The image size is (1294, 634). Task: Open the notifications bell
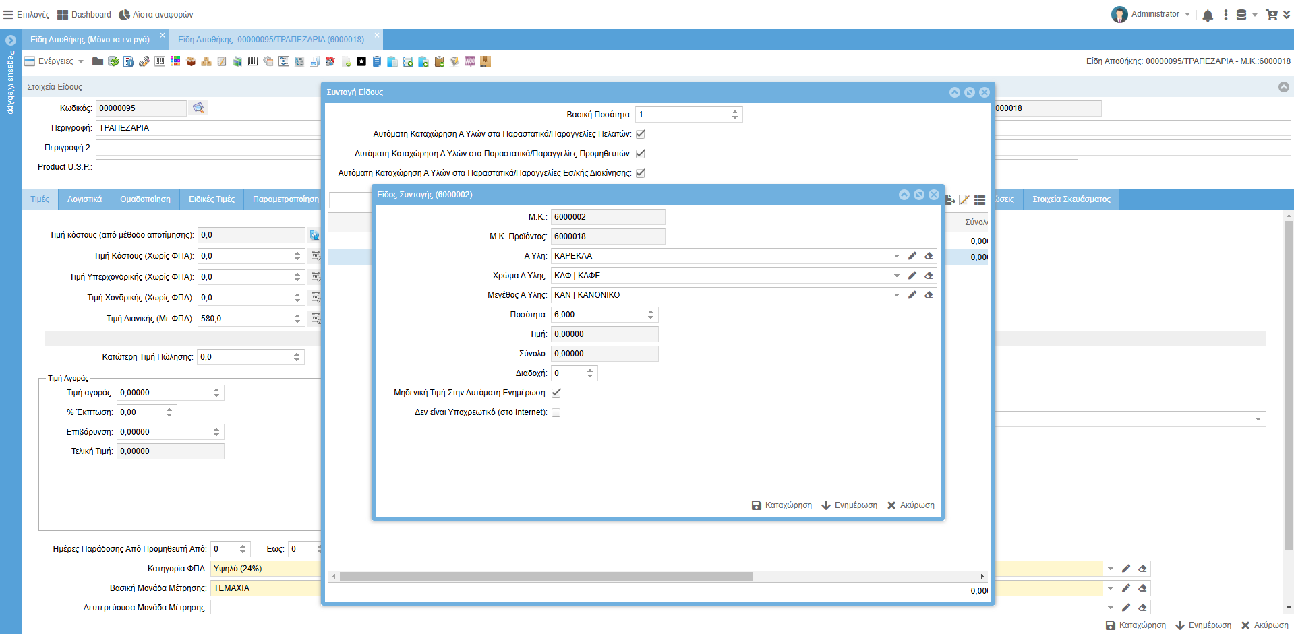[1208, 15]
